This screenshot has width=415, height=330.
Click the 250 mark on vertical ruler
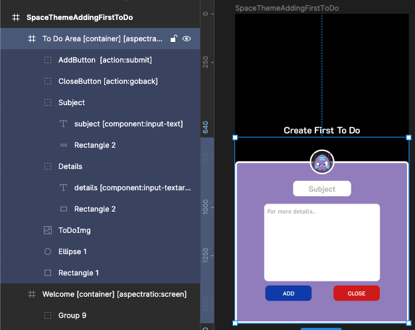(205, 62)
